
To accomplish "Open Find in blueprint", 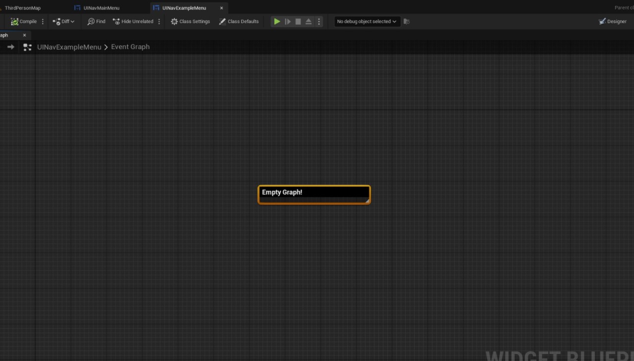I will [96, 21].
